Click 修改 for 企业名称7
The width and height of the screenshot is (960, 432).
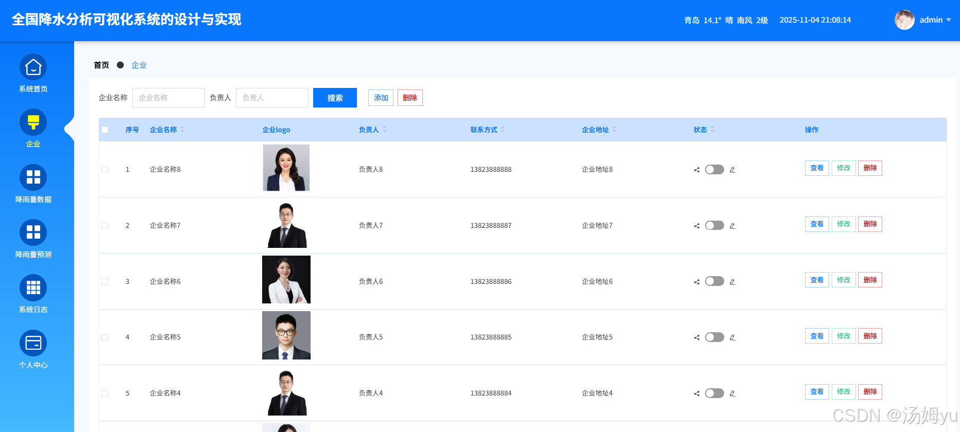pos(844,224)
